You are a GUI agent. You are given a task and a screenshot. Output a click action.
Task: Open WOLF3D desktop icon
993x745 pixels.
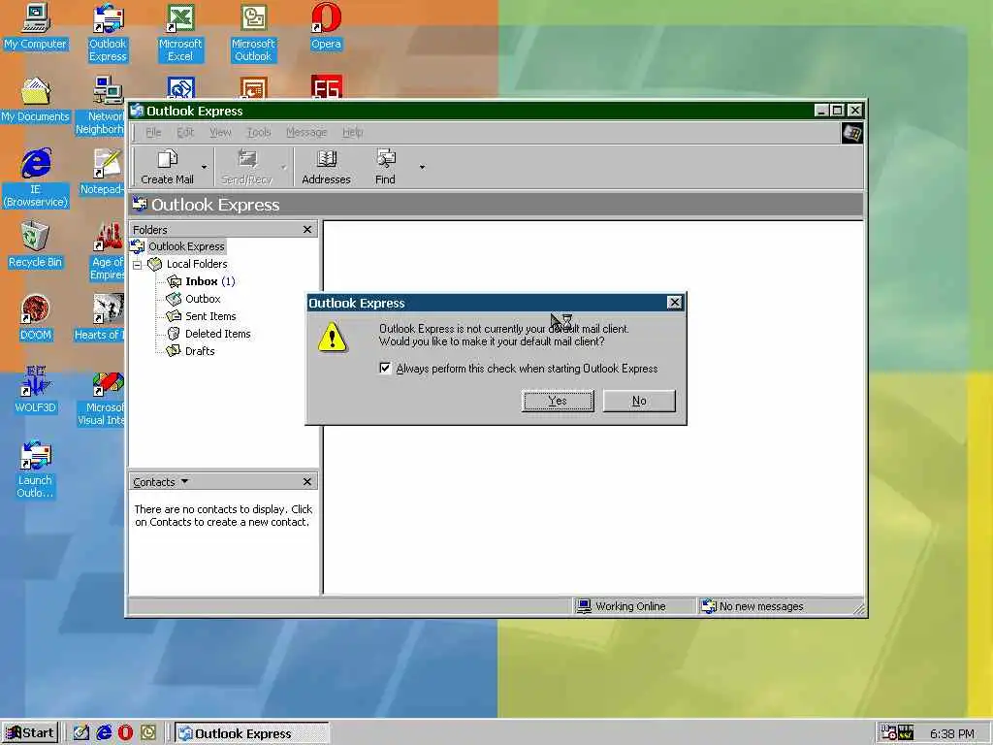36,390
